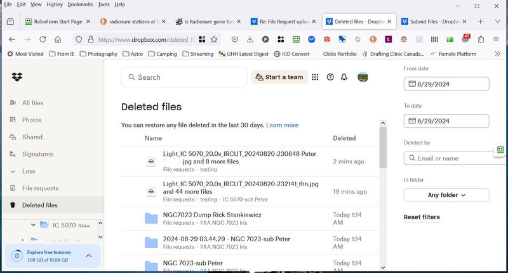Open Camping bookmarks folder

163,54
